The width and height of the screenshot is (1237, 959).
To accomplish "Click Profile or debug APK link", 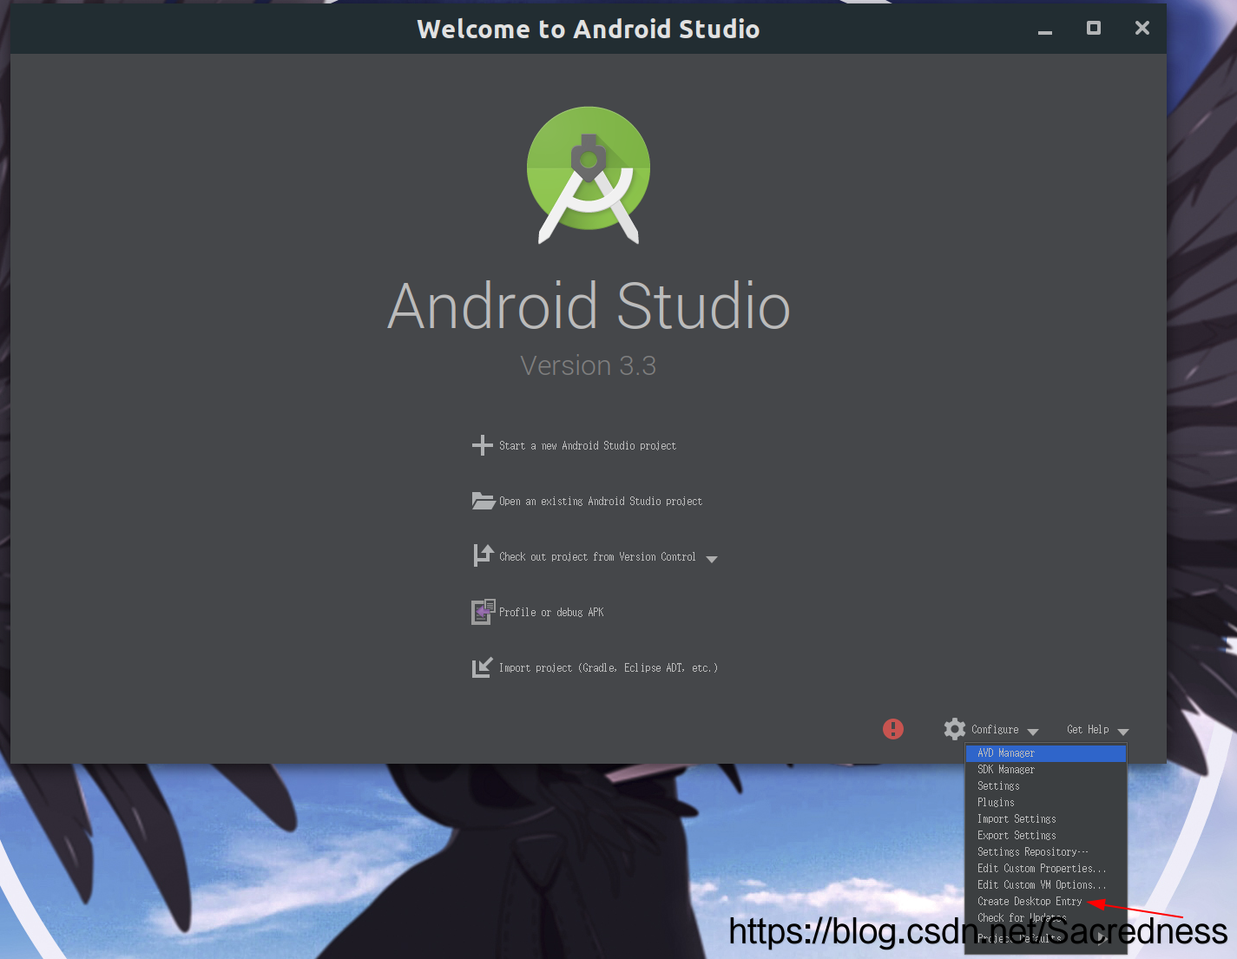I will 551,613.
